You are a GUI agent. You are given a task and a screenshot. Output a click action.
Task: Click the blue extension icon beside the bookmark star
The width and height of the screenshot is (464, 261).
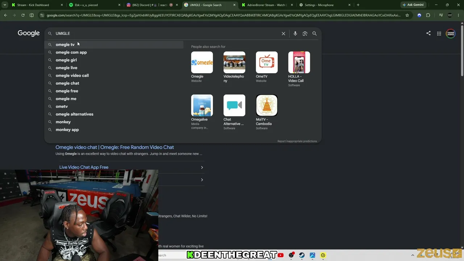tap(419, 15)
